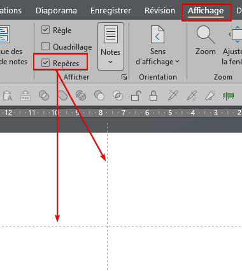Uncheck the Repères checkbox

(45, 63)
